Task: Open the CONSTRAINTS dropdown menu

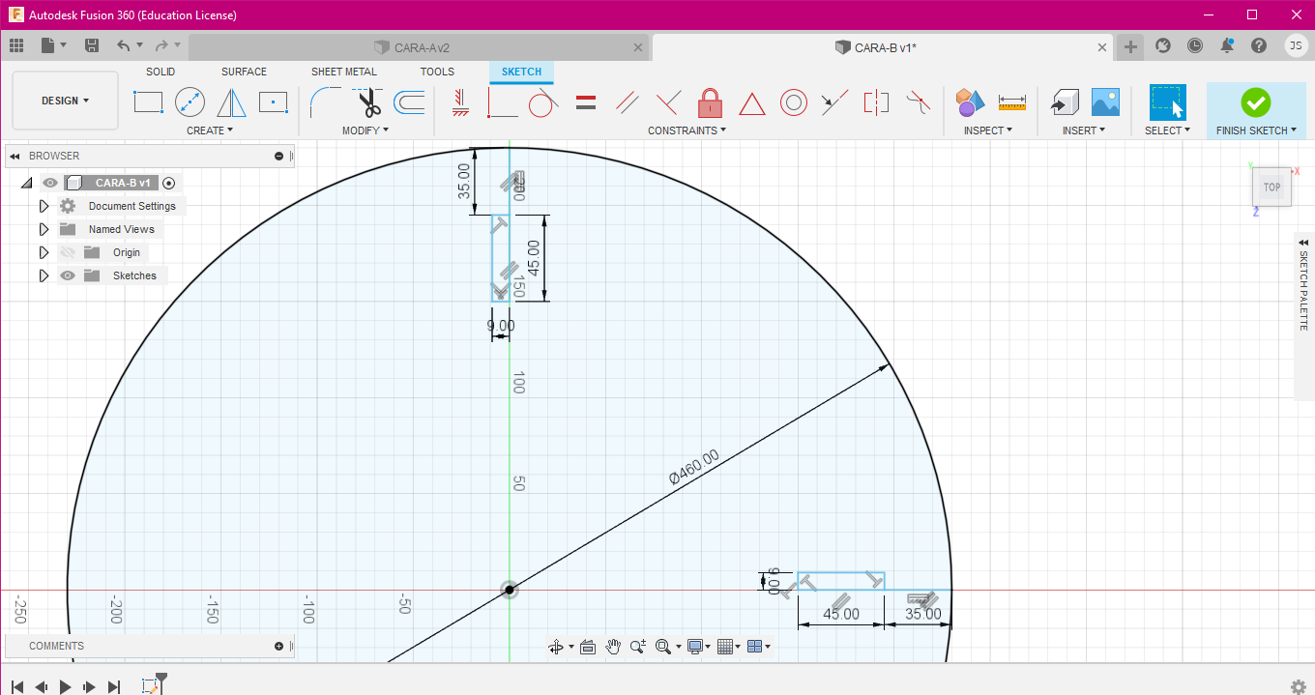Action: click(687, 130)
